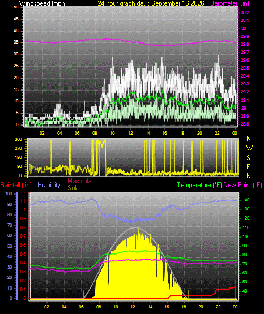Click the 140 value on temperature scale

pos(246,200)
